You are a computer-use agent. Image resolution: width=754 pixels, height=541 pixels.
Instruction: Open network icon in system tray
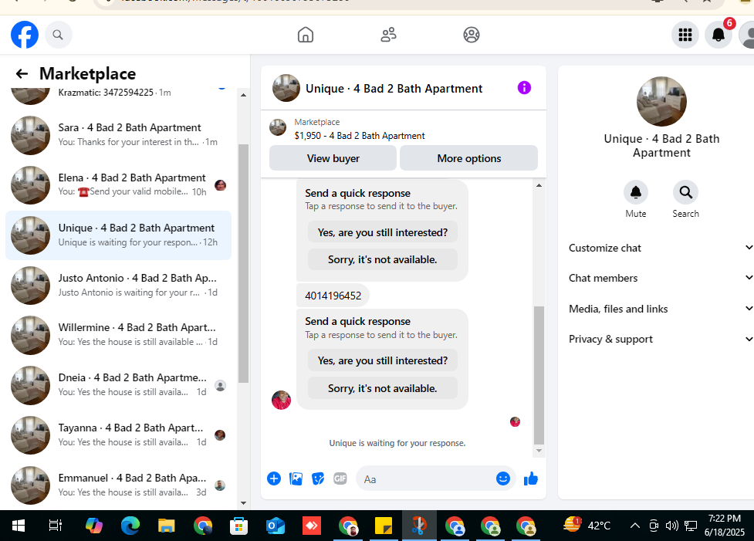(x=691, y=526)
